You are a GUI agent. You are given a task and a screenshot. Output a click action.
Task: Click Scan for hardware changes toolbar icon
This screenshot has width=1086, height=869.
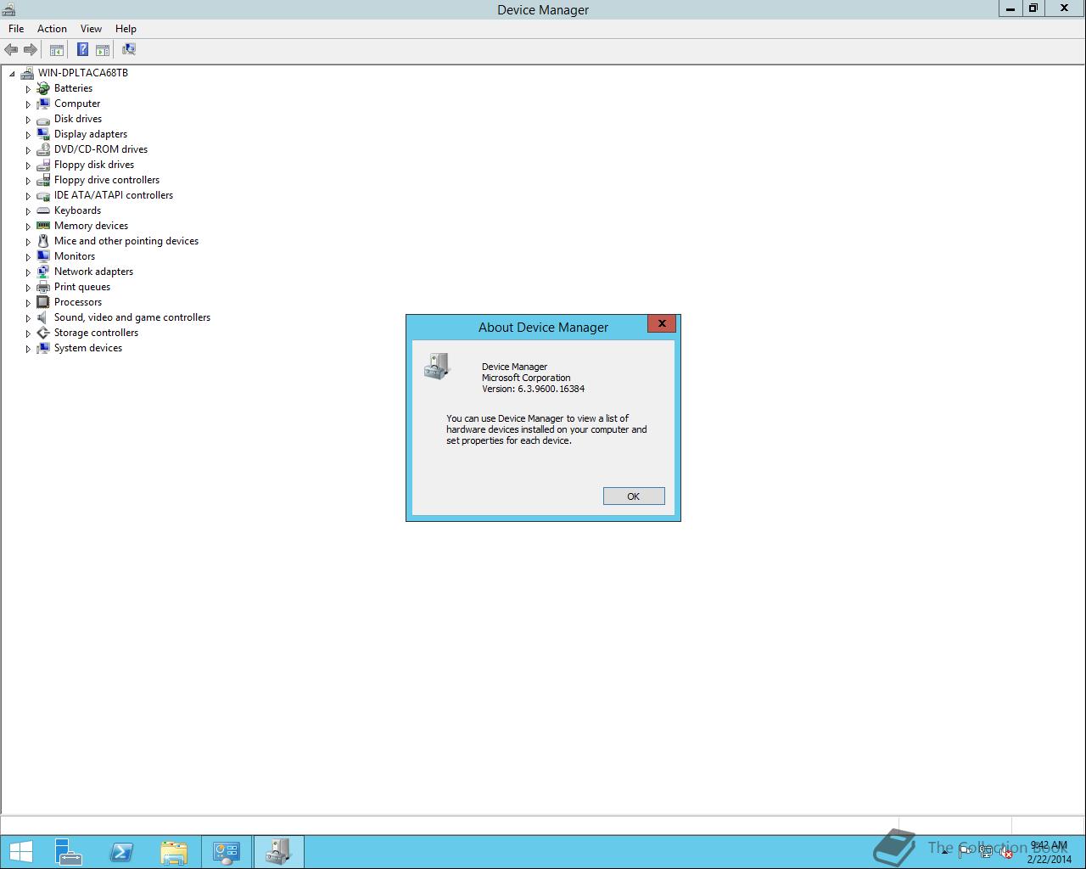129,50
